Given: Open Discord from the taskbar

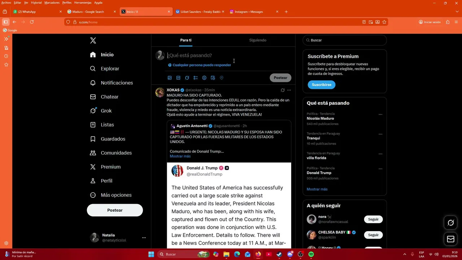Looking at the screenshot, I should 290,254.
